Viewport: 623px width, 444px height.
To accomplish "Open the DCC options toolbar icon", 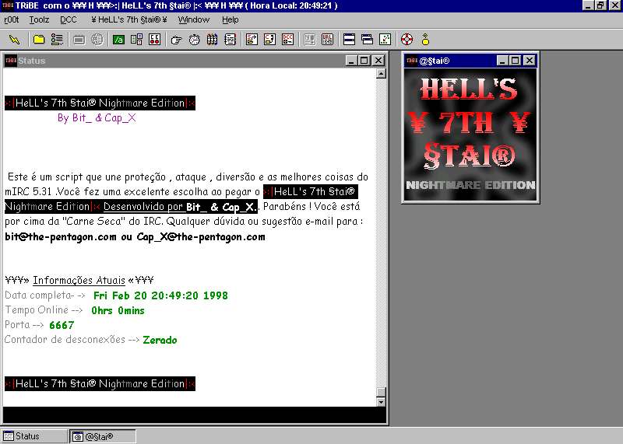I will tap(287, 39).
